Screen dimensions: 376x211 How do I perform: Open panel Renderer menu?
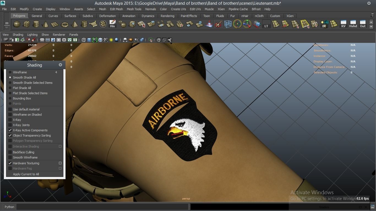click(x=59, y=35)
